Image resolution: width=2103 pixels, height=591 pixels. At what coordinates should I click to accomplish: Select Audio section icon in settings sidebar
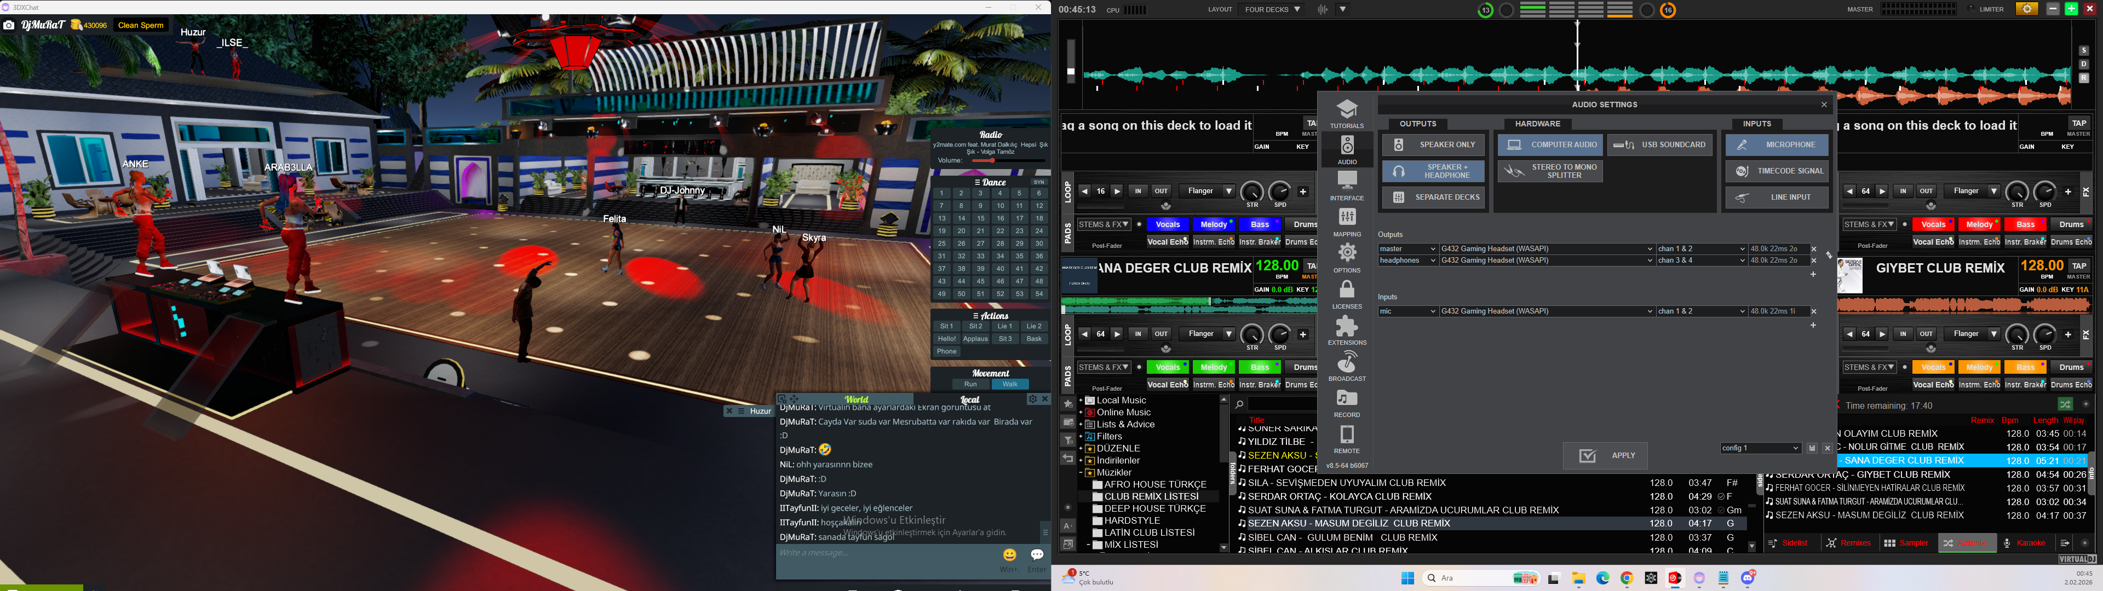pos(1347,149)
